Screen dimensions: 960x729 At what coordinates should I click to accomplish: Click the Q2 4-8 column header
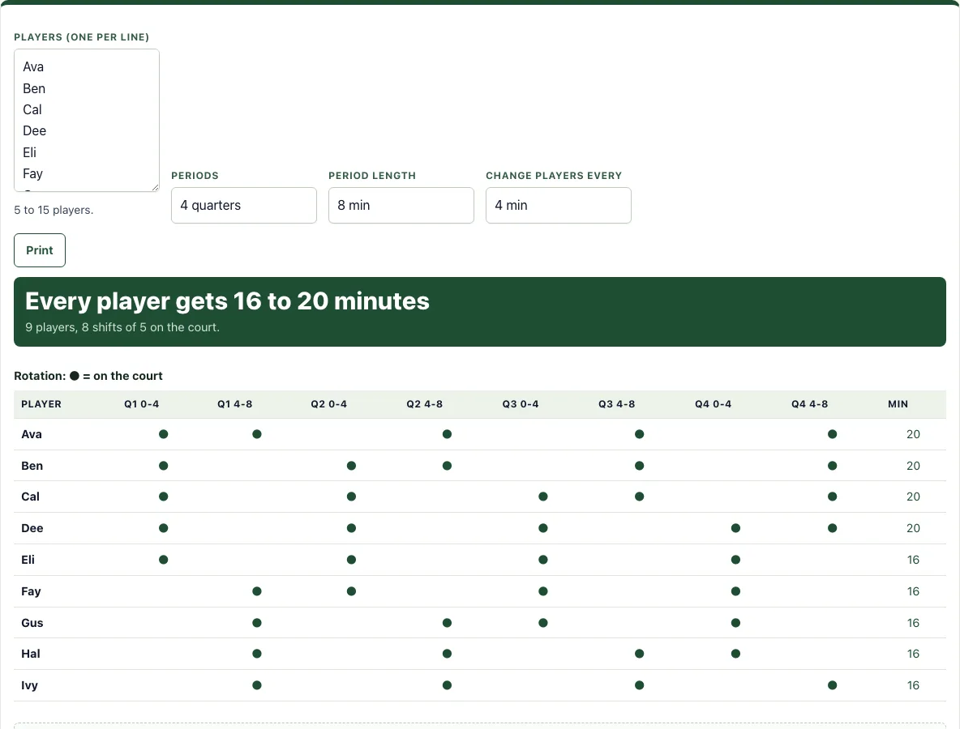(424, 404)
